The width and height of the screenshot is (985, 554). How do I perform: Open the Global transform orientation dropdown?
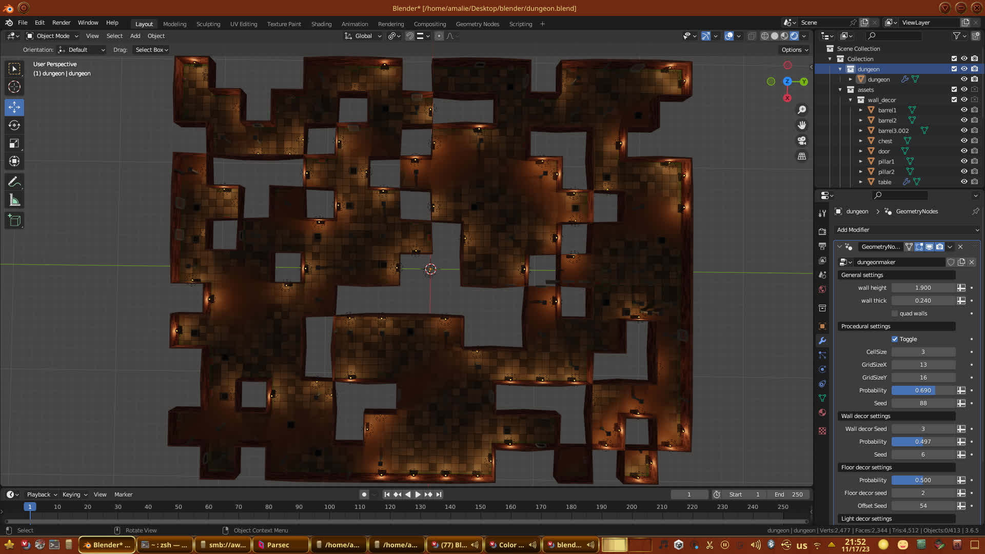coord(363,36)
